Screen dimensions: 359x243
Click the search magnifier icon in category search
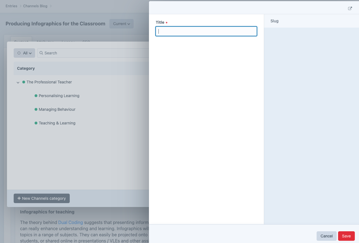[41, 53]
